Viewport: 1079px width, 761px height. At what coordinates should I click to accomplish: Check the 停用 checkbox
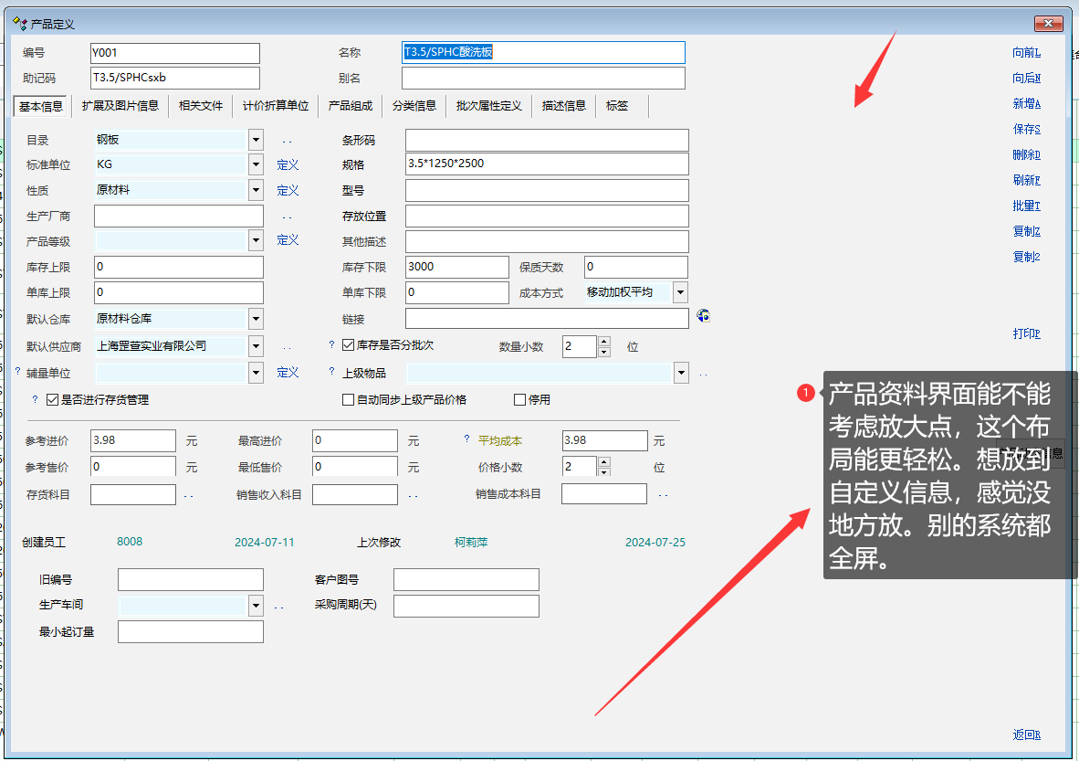point(519,399)
